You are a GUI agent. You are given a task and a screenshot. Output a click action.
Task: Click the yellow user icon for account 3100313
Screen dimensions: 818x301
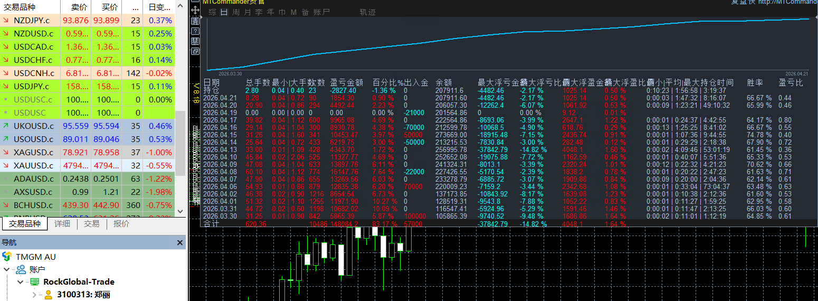click(x=48, y=295)
